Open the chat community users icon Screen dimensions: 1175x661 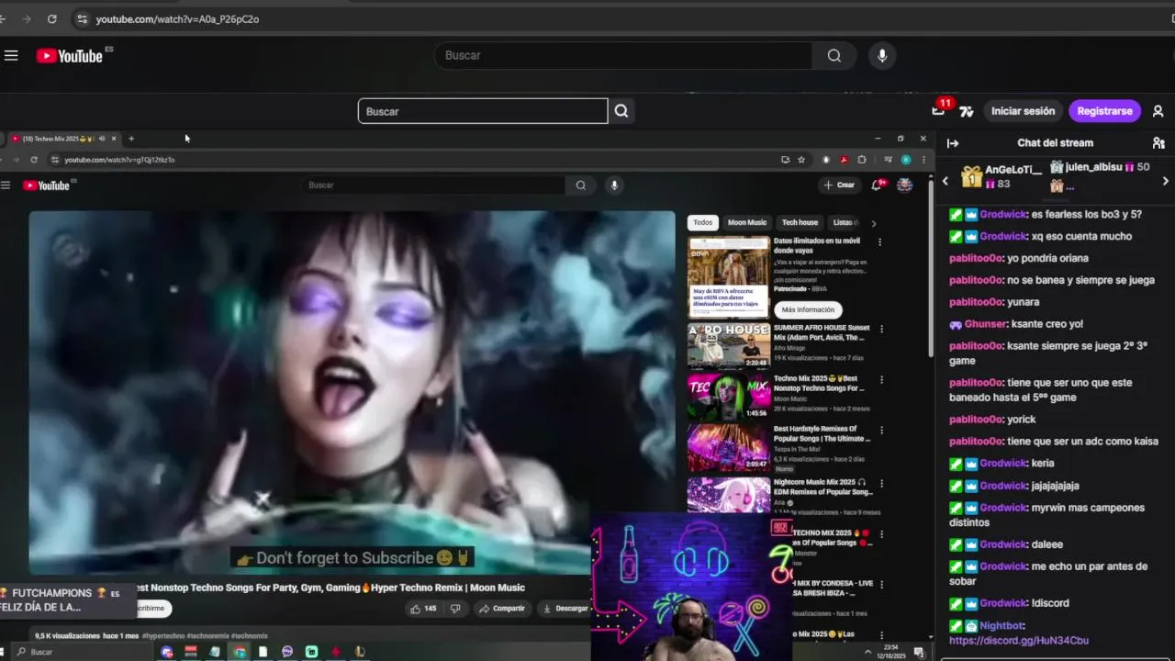click(x=1158, y=143)
